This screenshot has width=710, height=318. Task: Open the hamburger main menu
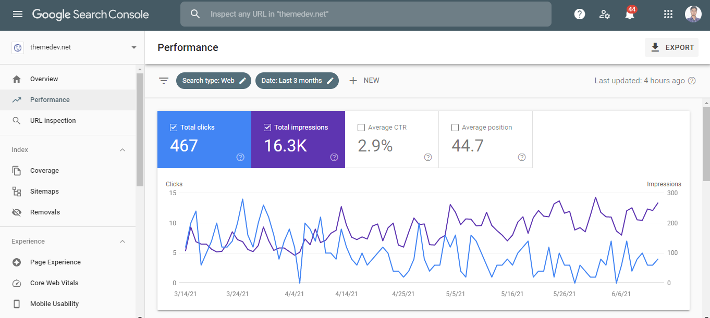(x=18, y=14)
